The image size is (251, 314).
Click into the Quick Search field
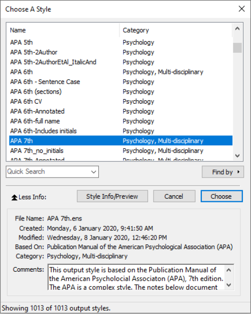pyautogui.click(x=48, y=172)
